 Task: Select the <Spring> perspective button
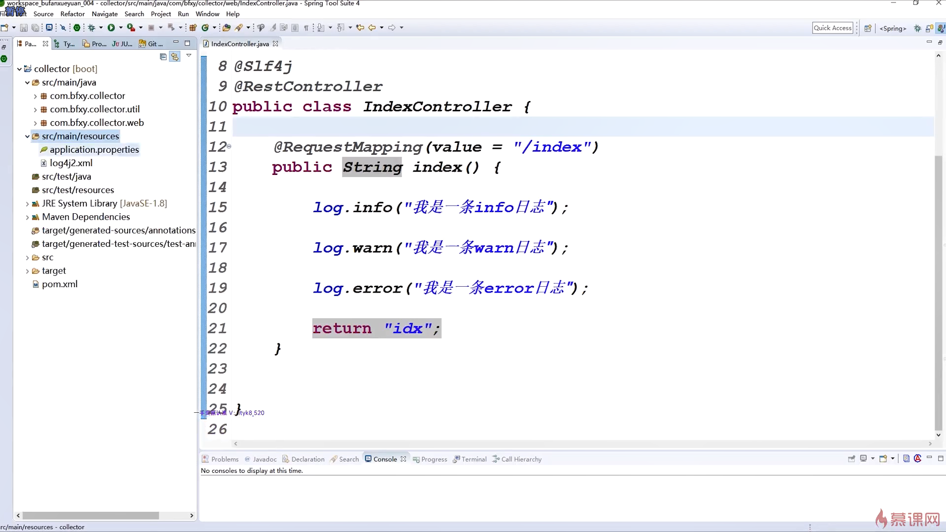pos(892,28)
